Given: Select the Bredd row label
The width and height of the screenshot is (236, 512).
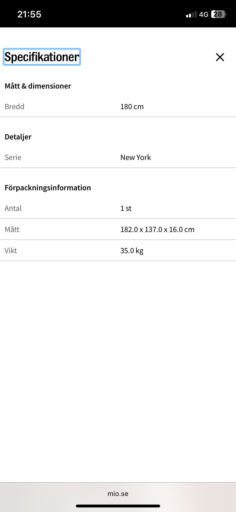Looking at the screenshot, I should 15,107.
